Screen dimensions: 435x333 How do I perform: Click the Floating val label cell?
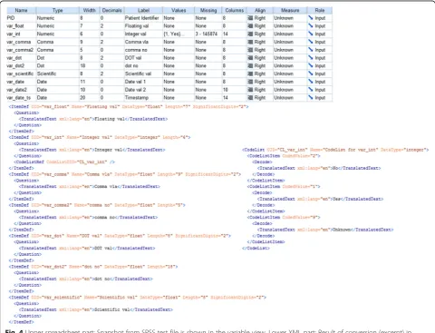coord(143,26)
